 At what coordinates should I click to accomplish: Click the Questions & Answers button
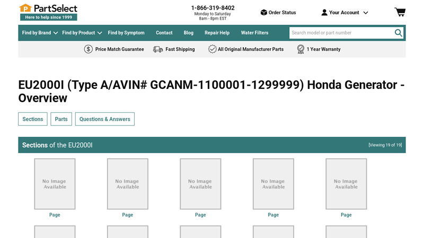tap(104, 119)
